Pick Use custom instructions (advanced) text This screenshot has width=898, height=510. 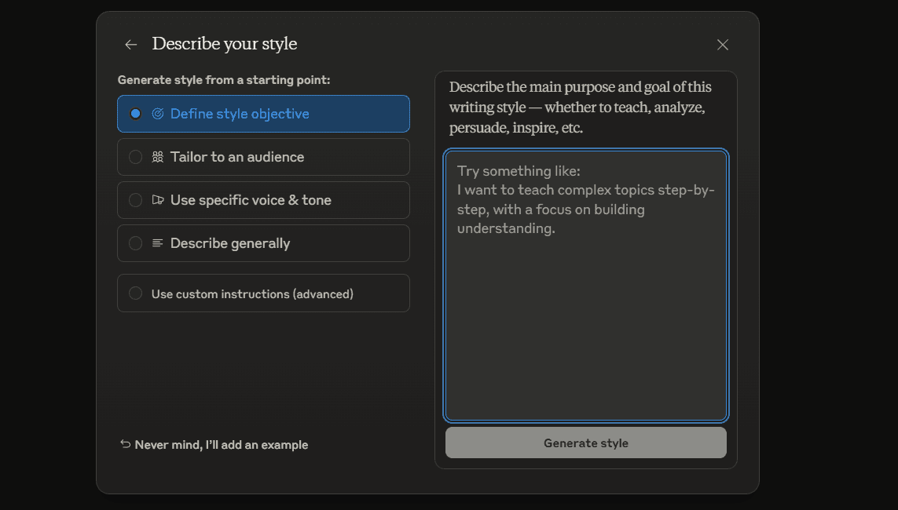pos(252,294)
